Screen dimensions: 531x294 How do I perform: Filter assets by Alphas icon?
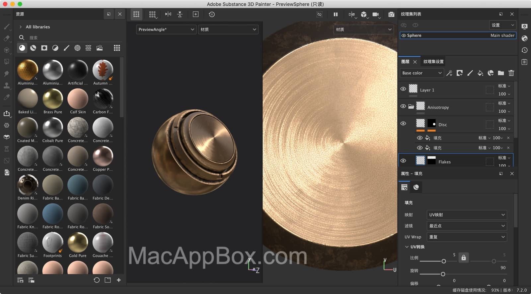point(77,48)
